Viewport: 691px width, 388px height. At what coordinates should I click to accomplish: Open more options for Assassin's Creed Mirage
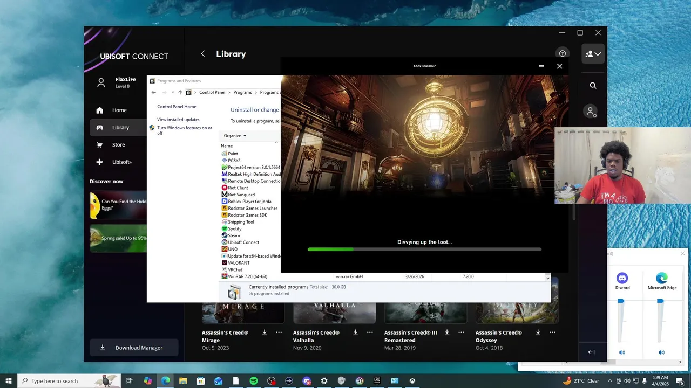coord(279,332)
